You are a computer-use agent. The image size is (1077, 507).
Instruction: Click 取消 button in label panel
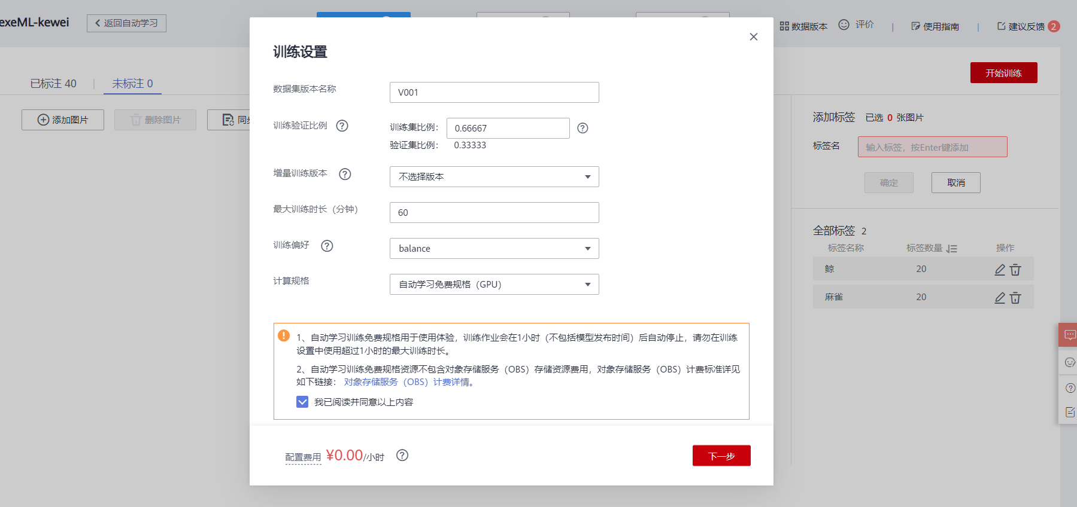pyautogui.click(x=955, y=183)
